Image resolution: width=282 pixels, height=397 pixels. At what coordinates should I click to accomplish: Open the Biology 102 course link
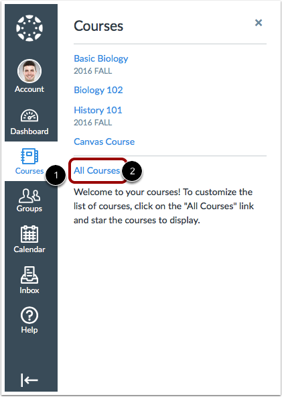click(98, 90)
